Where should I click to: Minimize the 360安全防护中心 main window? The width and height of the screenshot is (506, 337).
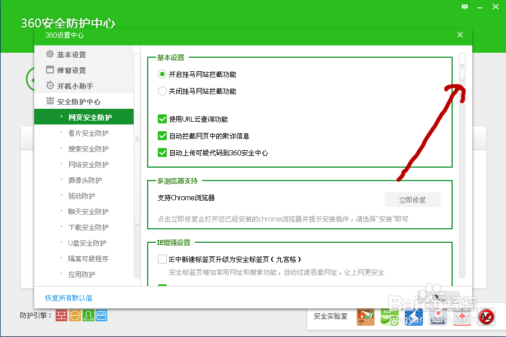tap(480, 7)
